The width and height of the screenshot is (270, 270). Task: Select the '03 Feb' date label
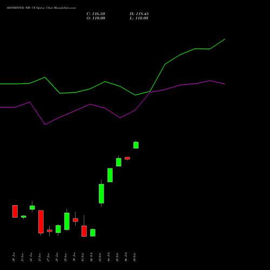[x=100, y=257]
